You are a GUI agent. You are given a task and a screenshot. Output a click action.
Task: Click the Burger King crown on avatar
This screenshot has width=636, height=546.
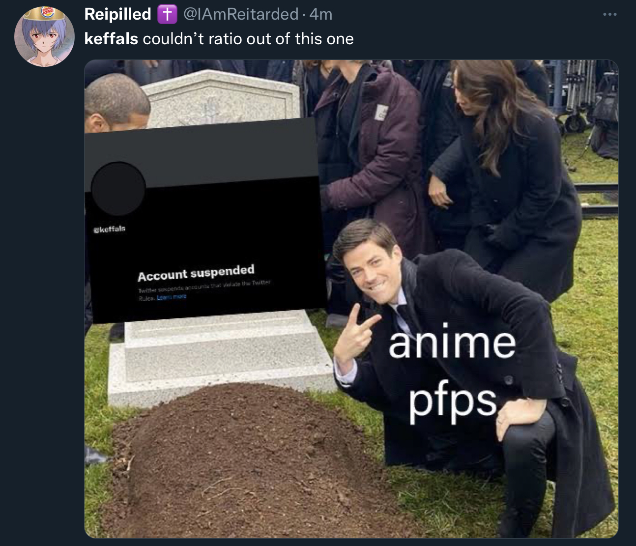pos(45,13)
